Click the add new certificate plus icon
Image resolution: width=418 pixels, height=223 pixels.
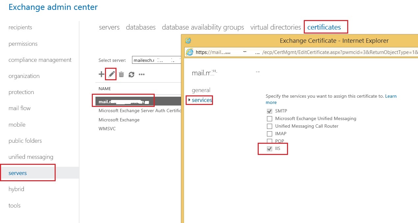coord(101,74)
